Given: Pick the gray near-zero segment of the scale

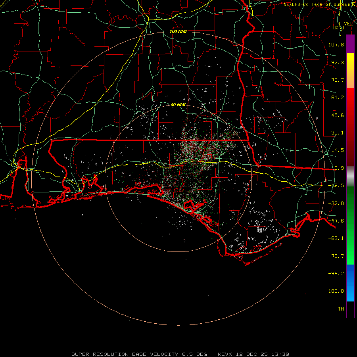Looking at the screenshot, I should coord(350,177).
